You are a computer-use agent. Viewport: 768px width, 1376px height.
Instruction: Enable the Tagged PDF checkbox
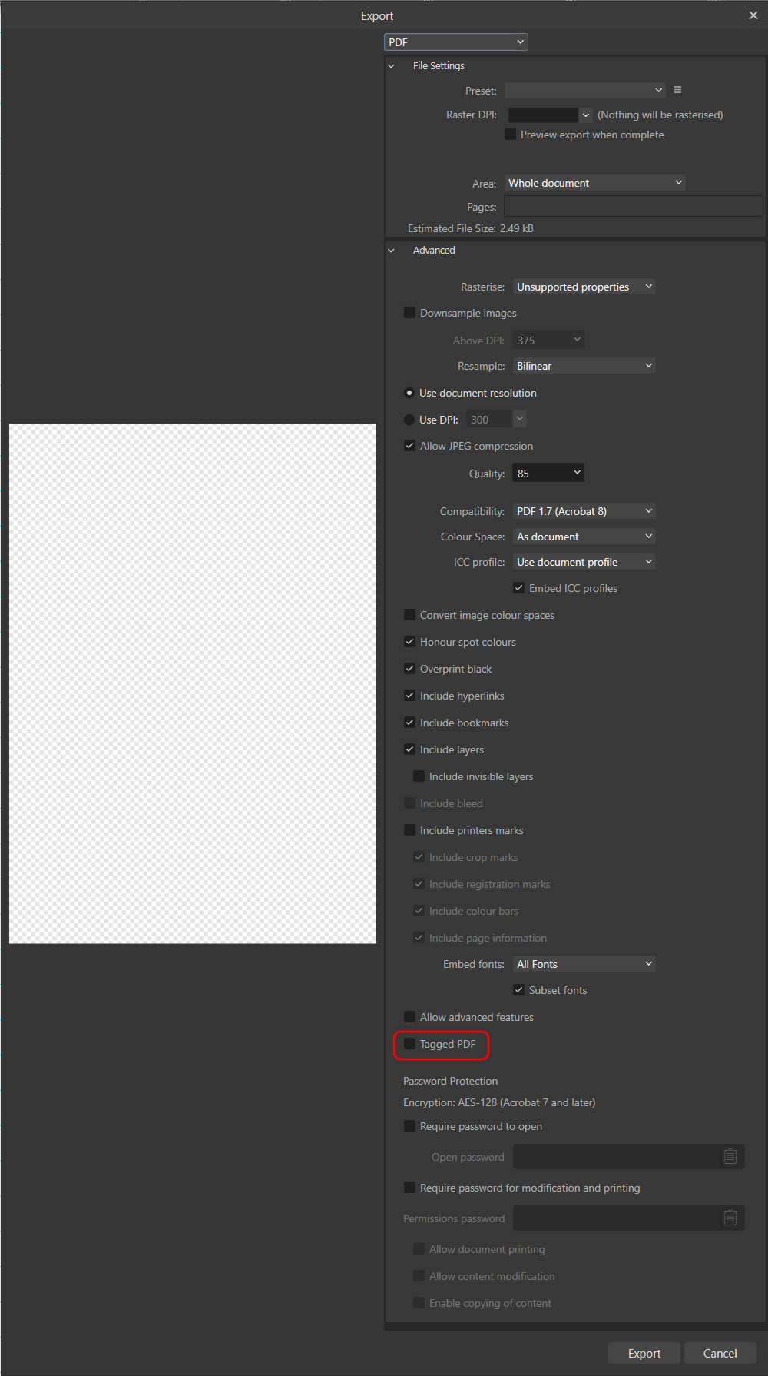tap(410, 1044)
